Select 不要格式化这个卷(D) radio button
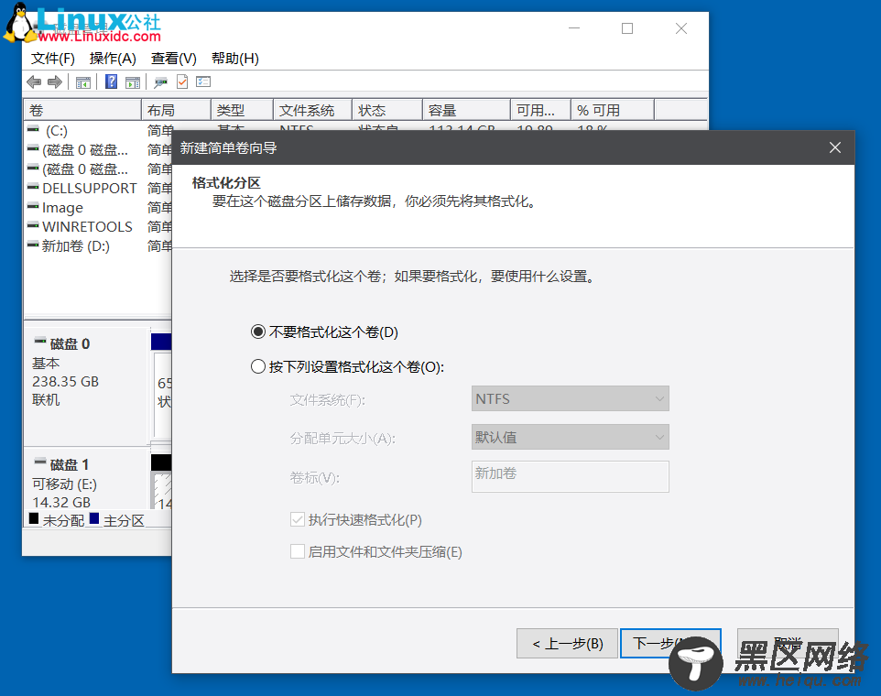 [258, 332]
